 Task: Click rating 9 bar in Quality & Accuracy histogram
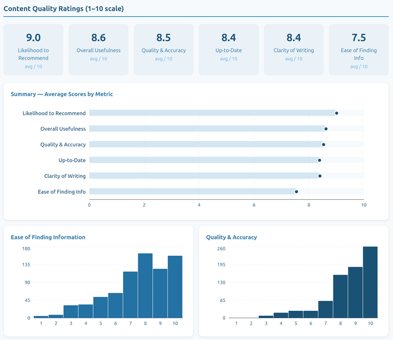tap(355, 293)
